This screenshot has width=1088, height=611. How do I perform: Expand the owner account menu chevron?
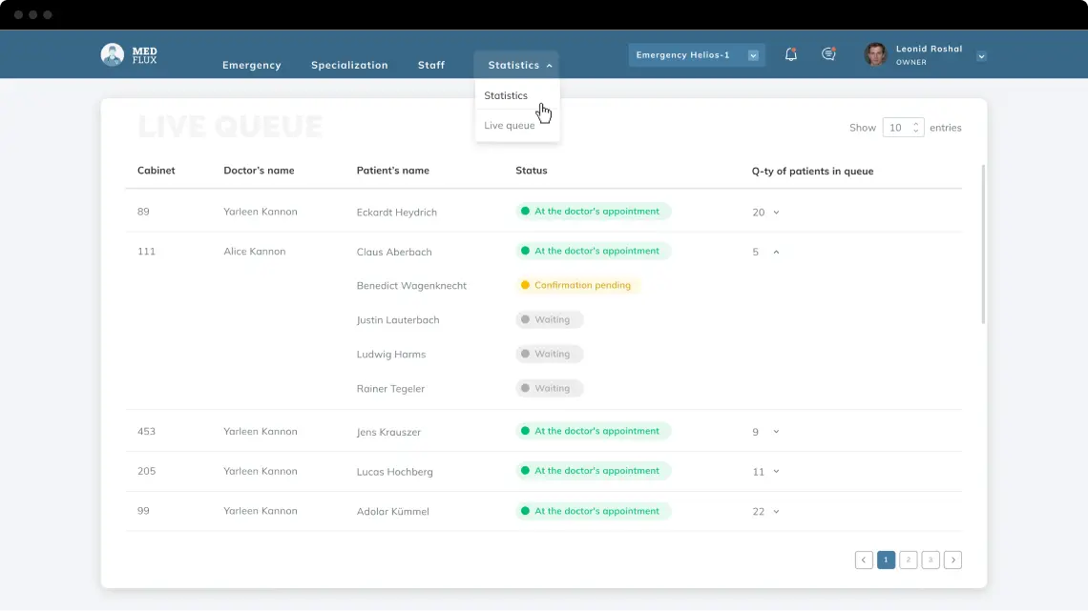click(x=981, y=56)
